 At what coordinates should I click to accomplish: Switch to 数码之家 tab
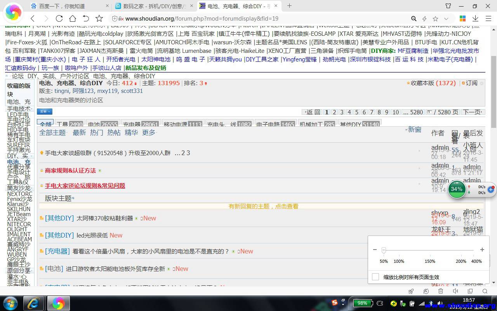(153, 6)
